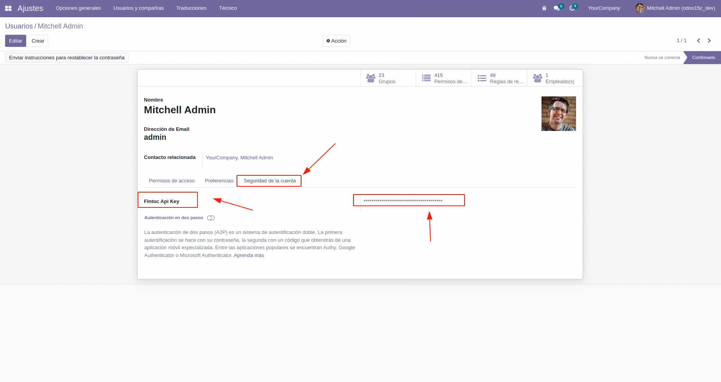Viewport: 721px width, 382px height.
Task: Open the Técnico menu
Action: [228, 8]
